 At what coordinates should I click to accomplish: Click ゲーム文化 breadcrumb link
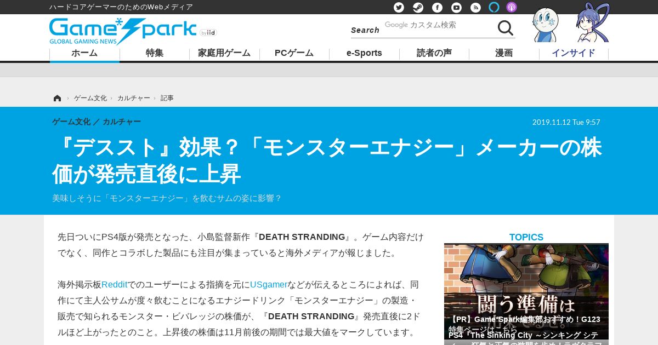pyautogui.click(x=90, y=98)
